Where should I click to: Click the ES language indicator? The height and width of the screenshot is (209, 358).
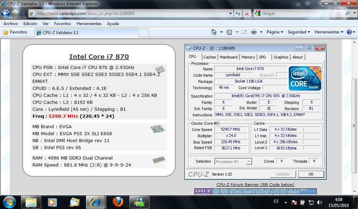(x=276, y=201)
